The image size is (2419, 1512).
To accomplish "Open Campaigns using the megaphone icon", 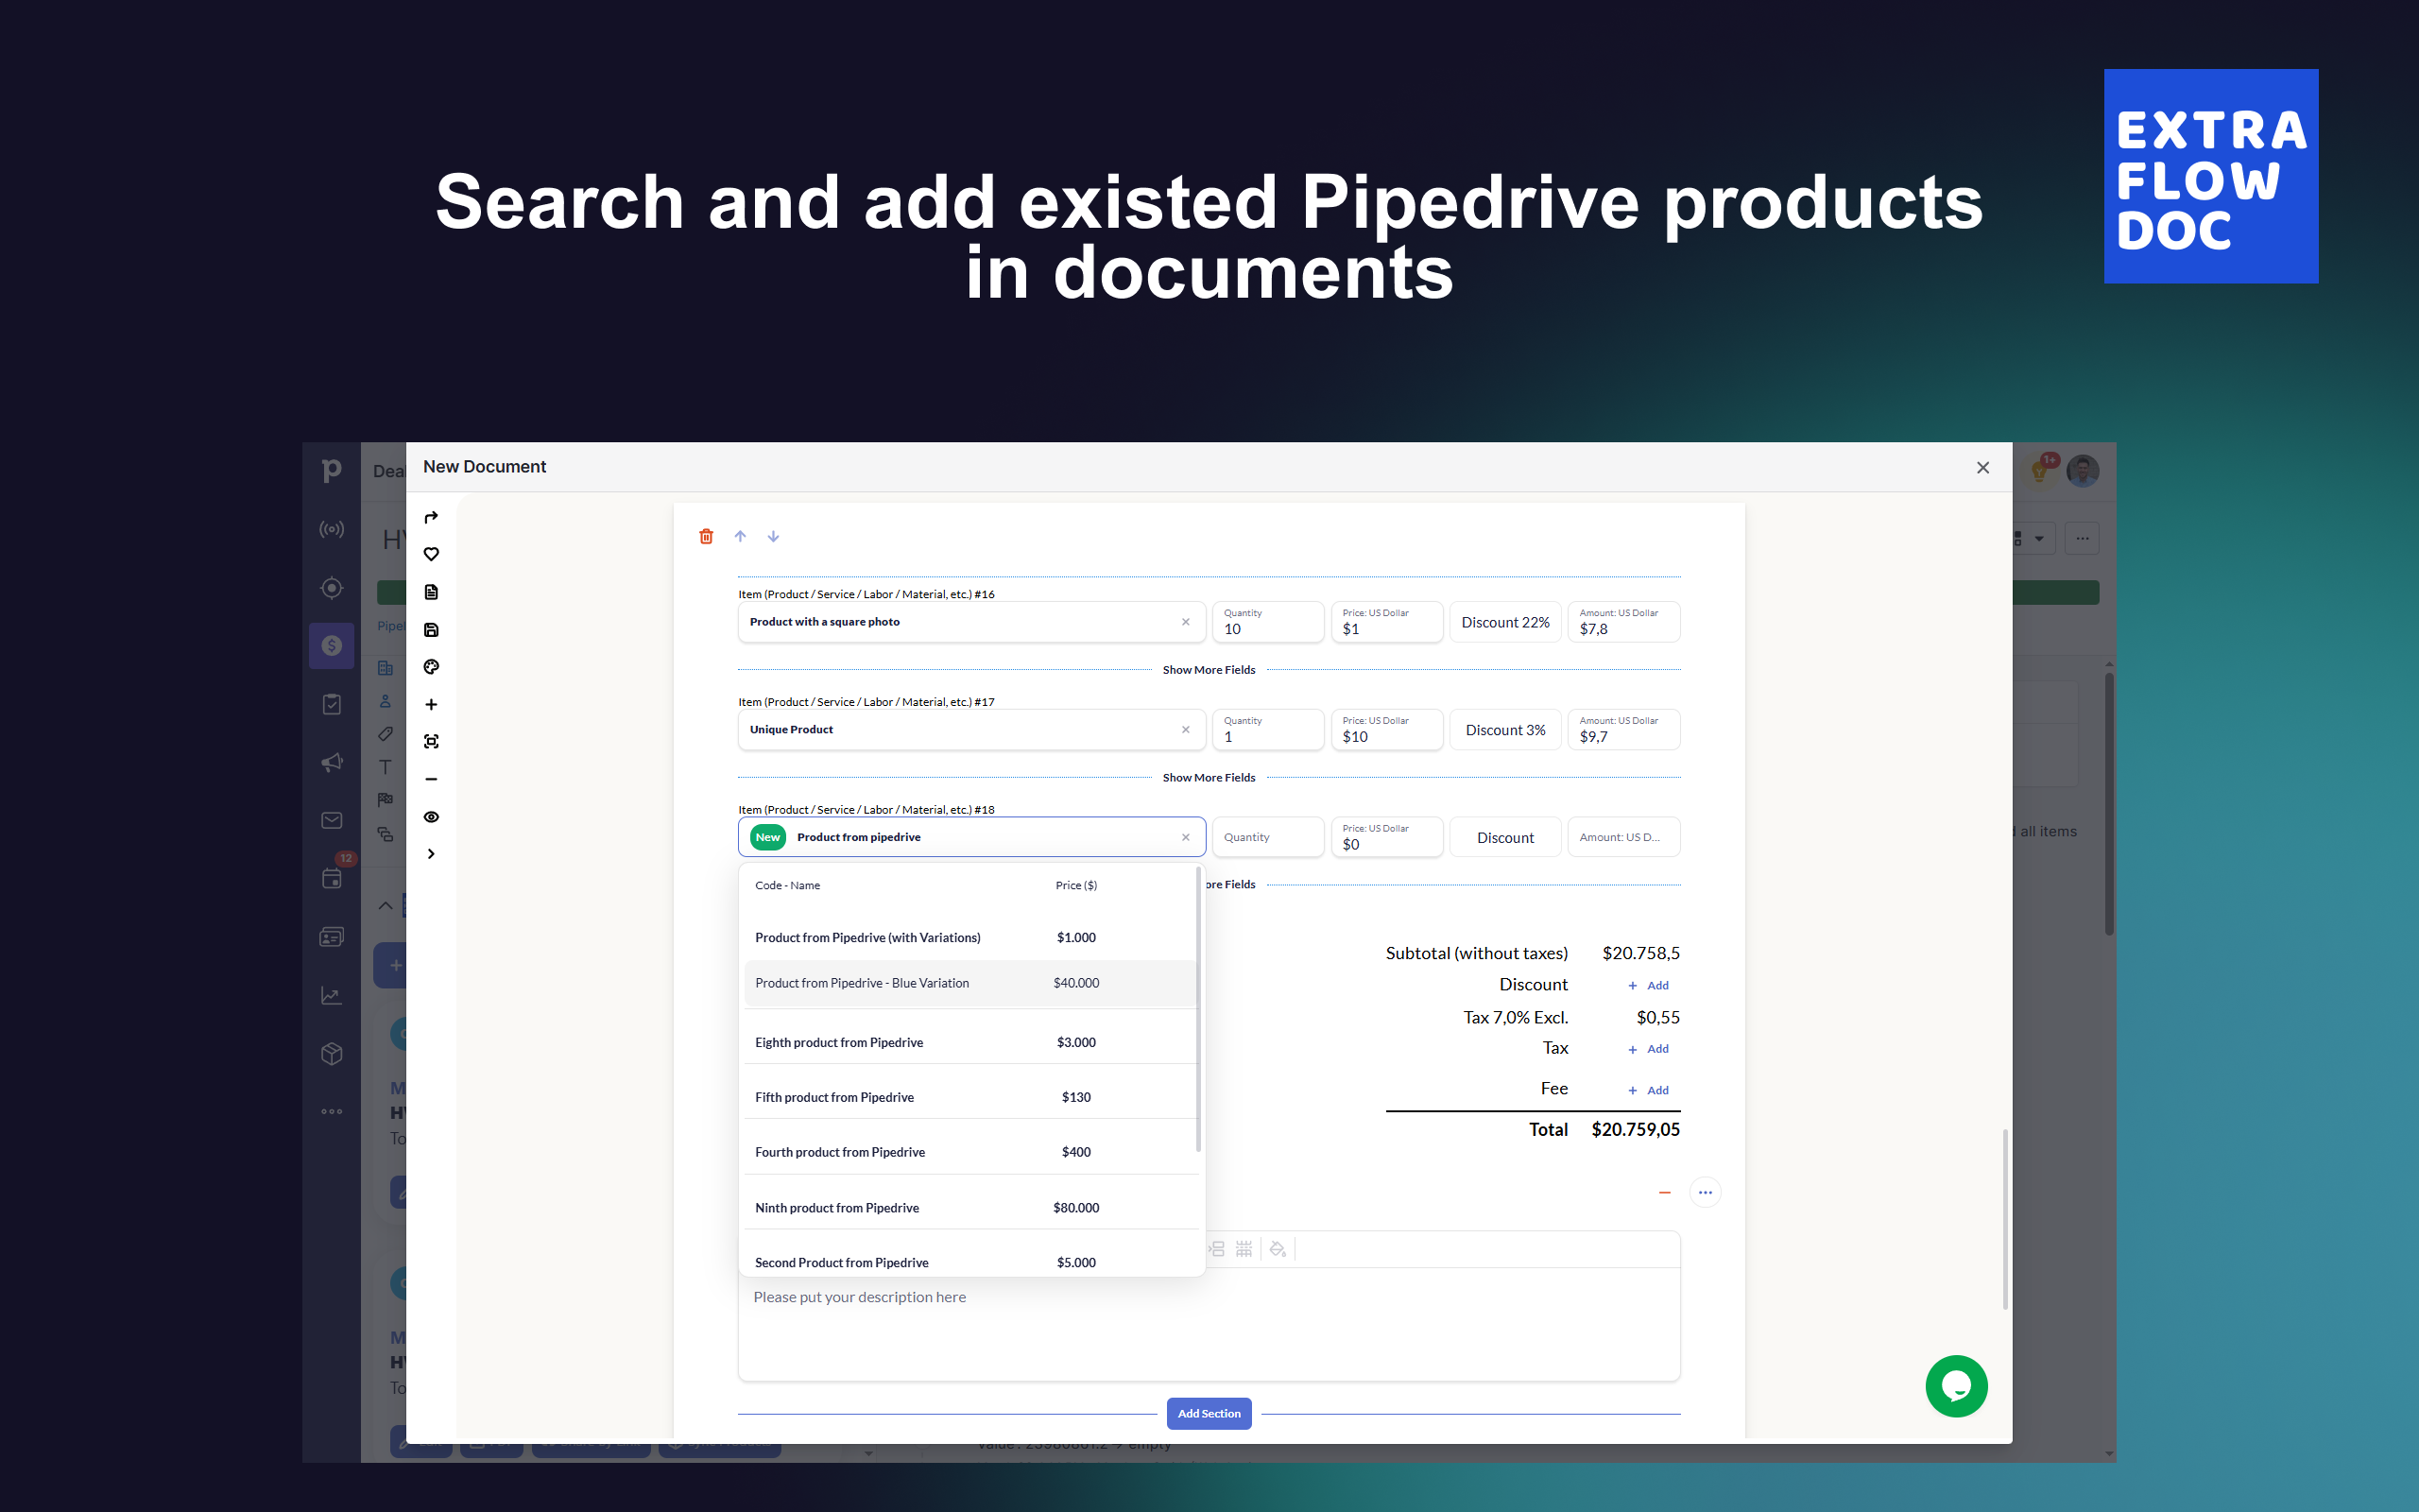I will coord(331,763).
